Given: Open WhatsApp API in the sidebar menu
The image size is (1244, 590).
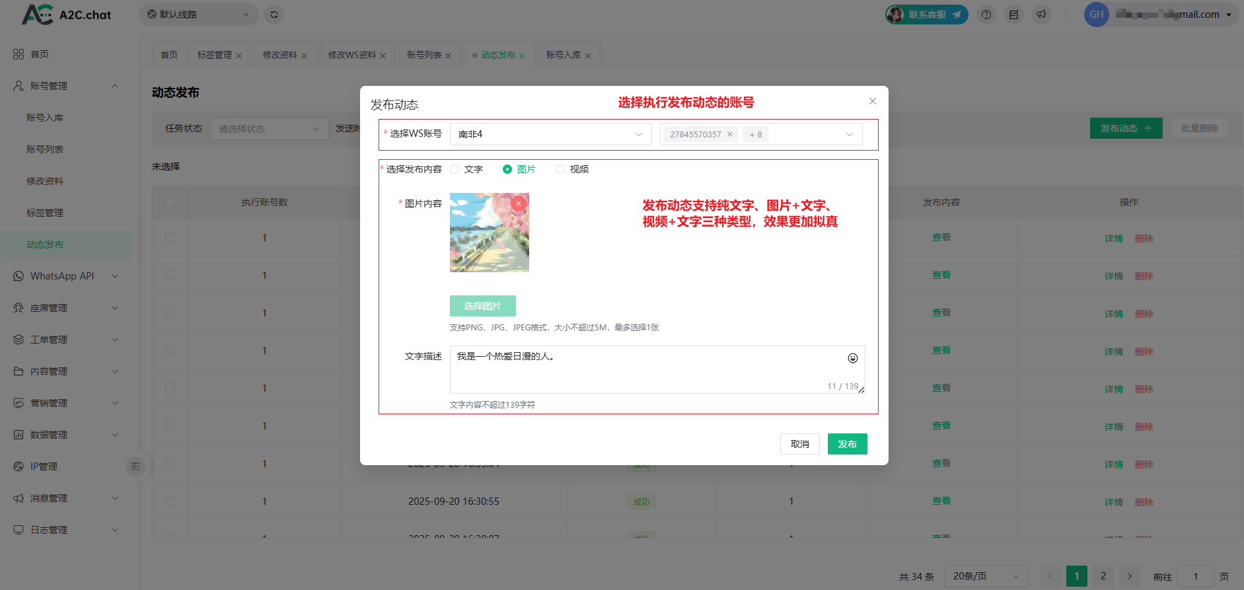Looking at the screenshot, I should [x=63, y=276].
